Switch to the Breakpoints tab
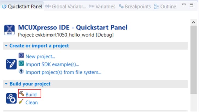Image resolution: width=199 pixels, height=112 pixels. [135, 7]
